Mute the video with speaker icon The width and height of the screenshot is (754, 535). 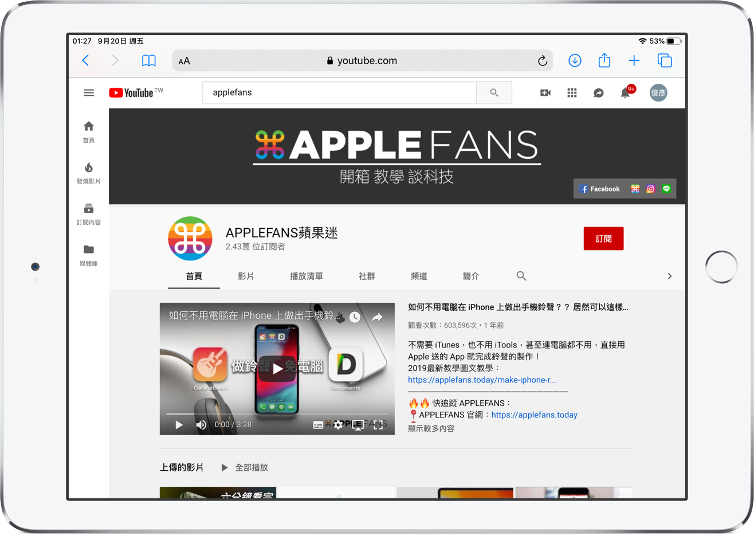pyautogui.click(x=201, y=425)
